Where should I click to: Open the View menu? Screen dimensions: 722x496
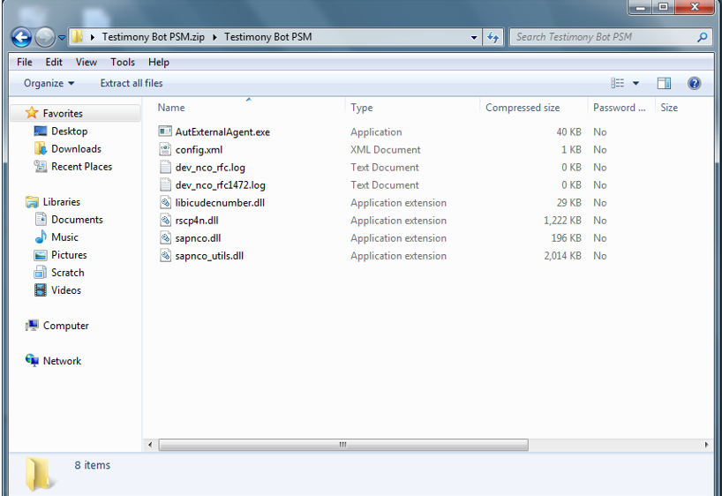[86, 62]
